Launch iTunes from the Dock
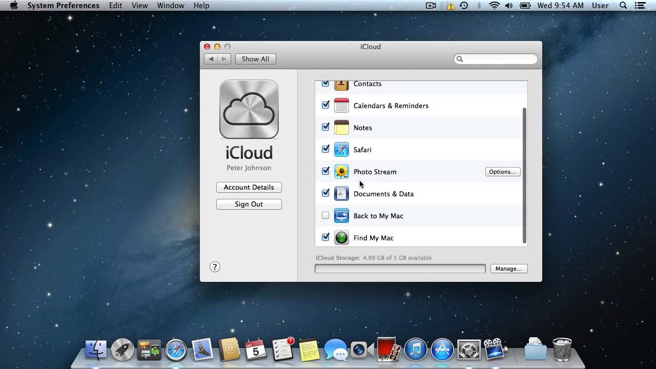This screenshot has width=656, height=369. [x=416, y=350]
